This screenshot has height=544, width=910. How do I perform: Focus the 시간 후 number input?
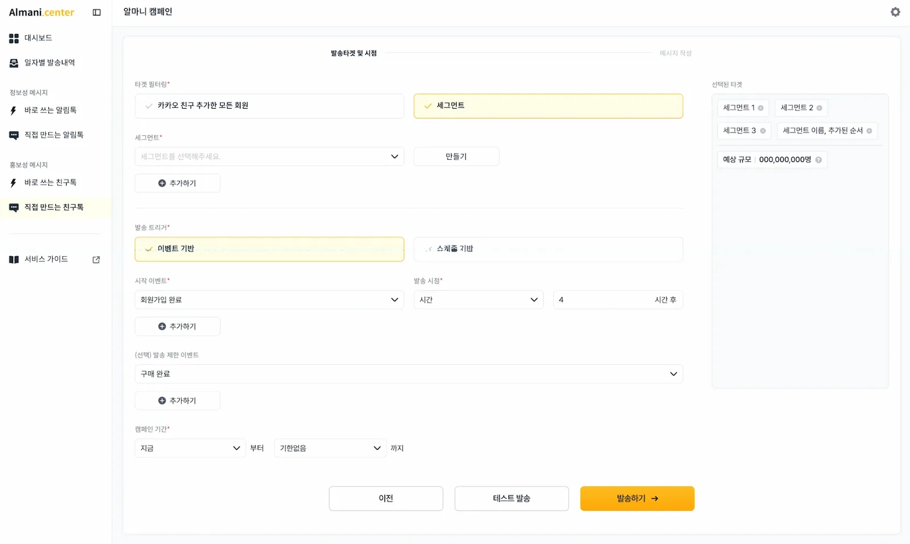[618, 300]
